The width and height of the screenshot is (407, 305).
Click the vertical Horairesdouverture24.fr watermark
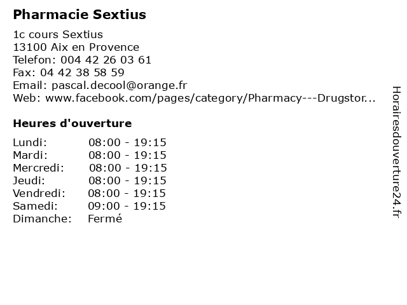396,152
